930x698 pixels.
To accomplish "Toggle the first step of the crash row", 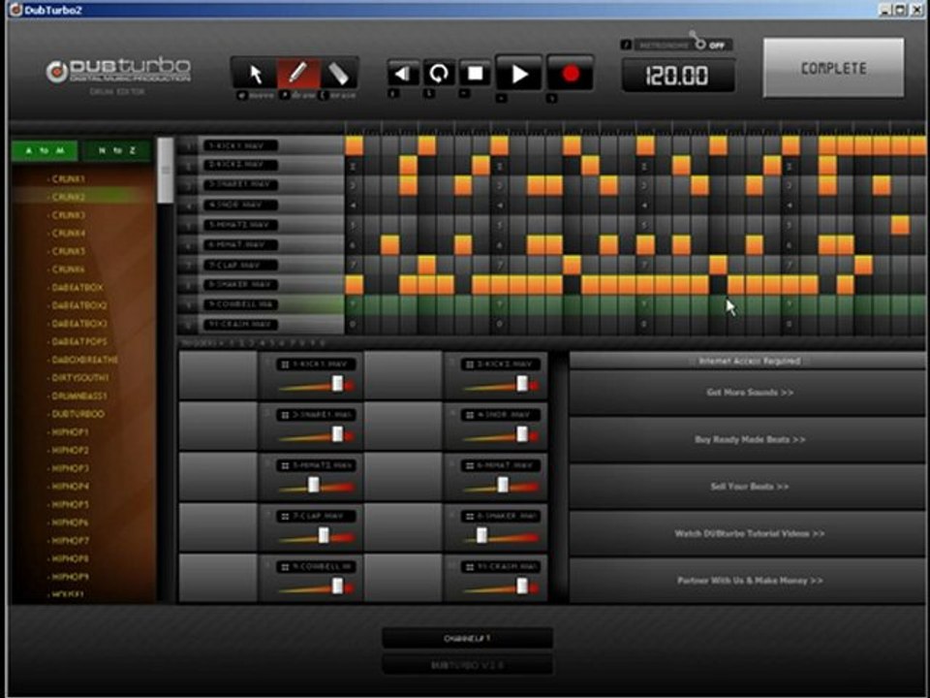I will 355,325.
